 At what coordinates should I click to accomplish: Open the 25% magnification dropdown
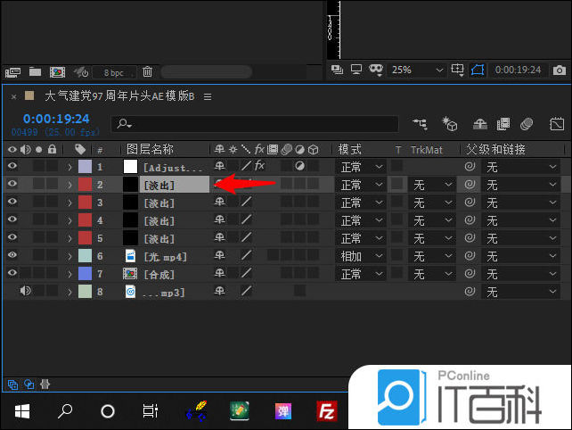[x=417, y=70]
